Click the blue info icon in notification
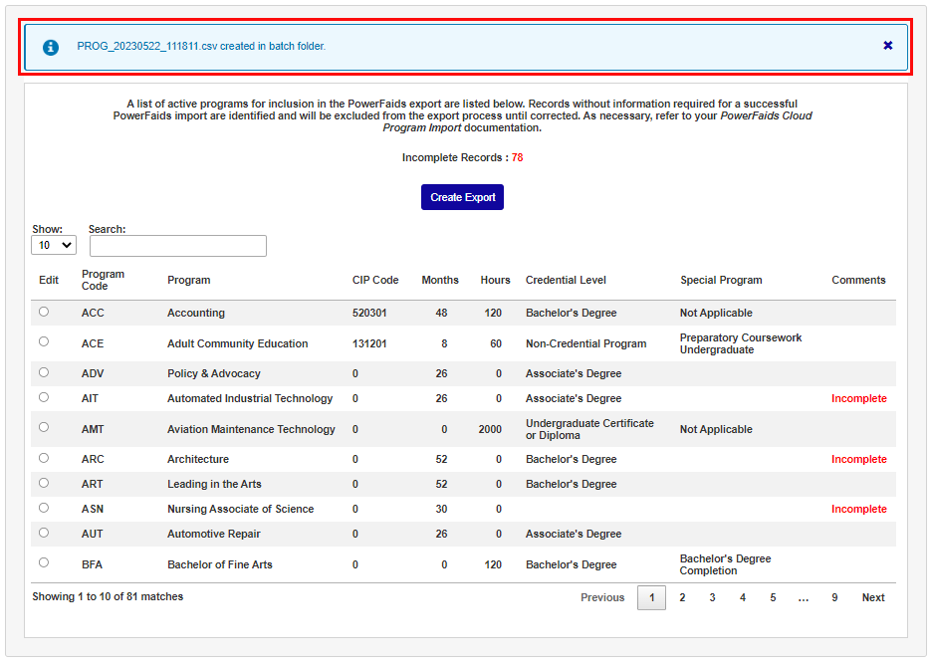This screenshot has width=932, height=662. pos(51,47)
